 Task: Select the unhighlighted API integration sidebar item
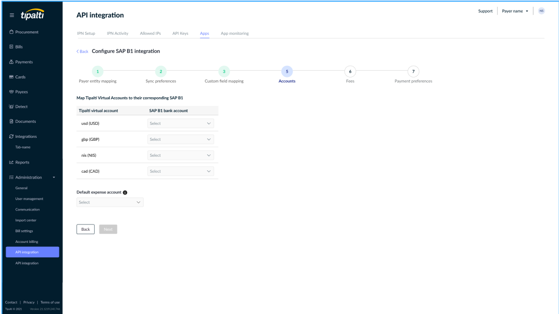[27, 263]
